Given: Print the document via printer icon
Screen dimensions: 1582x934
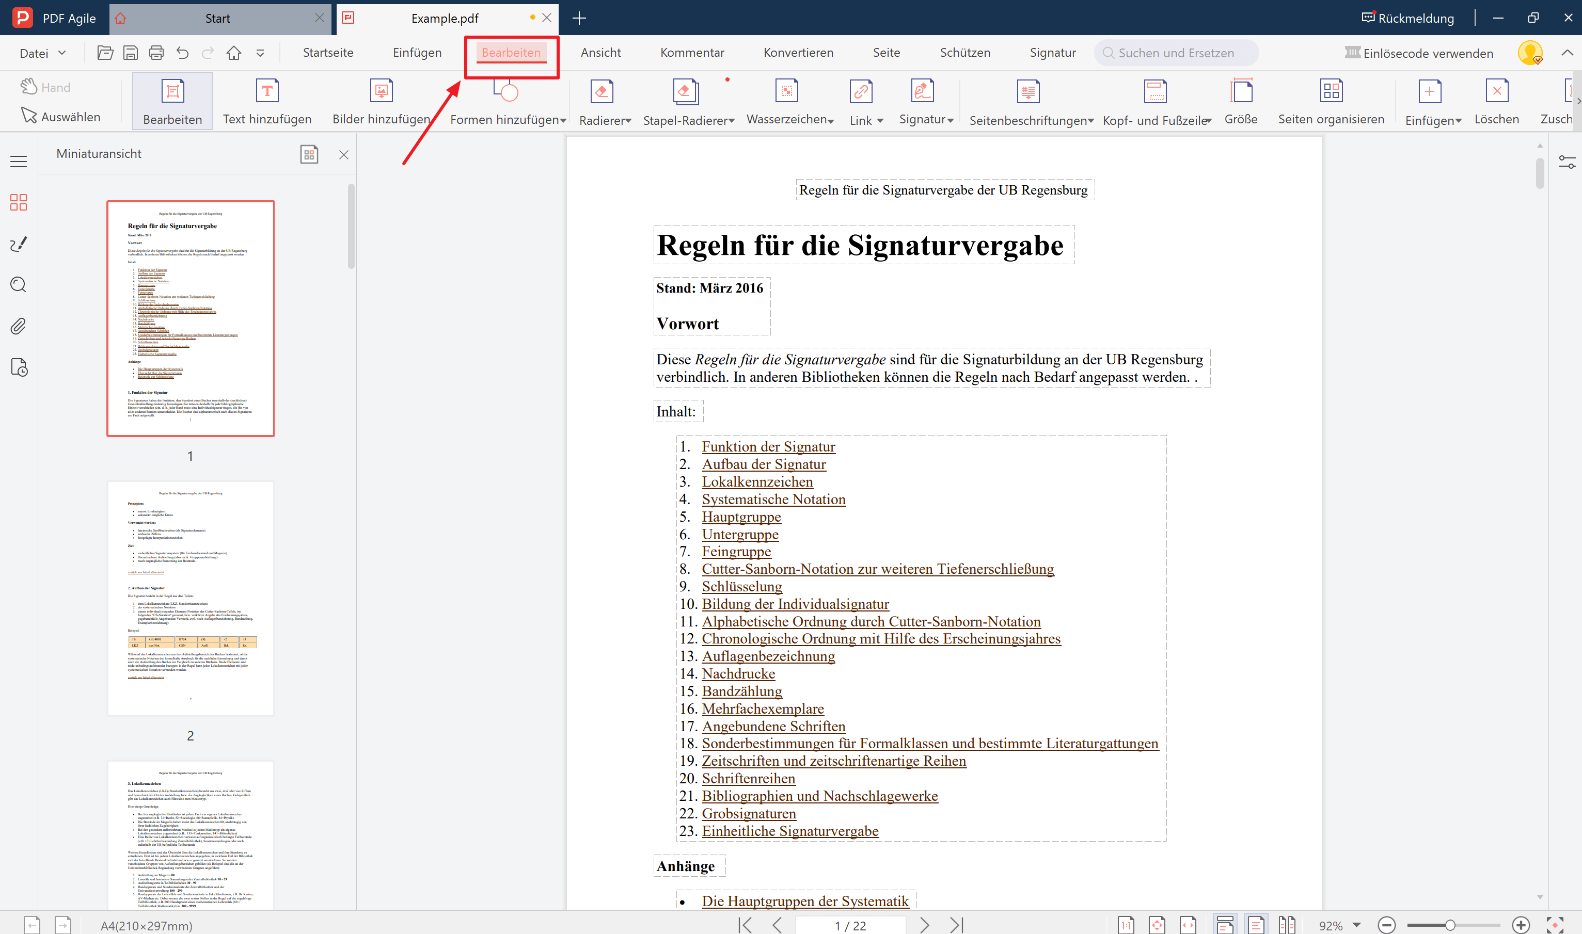Looking at the screenshot, I should [156, 53].
